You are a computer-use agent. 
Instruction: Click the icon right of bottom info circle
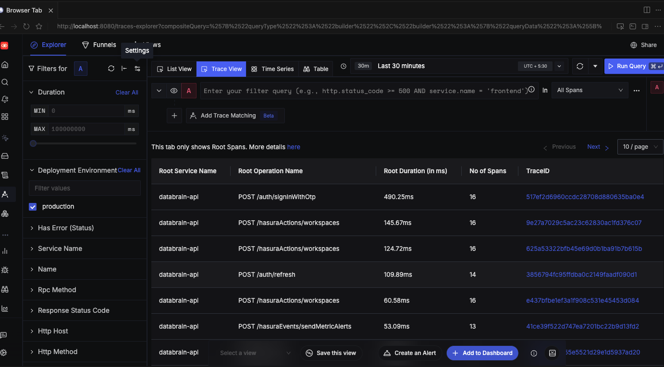(x=553, y=353)
